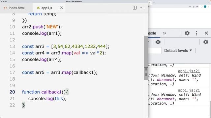This screenshot has width=211, height=118.
Task: Switch to the index.html tab
Action: click(16, 8)
